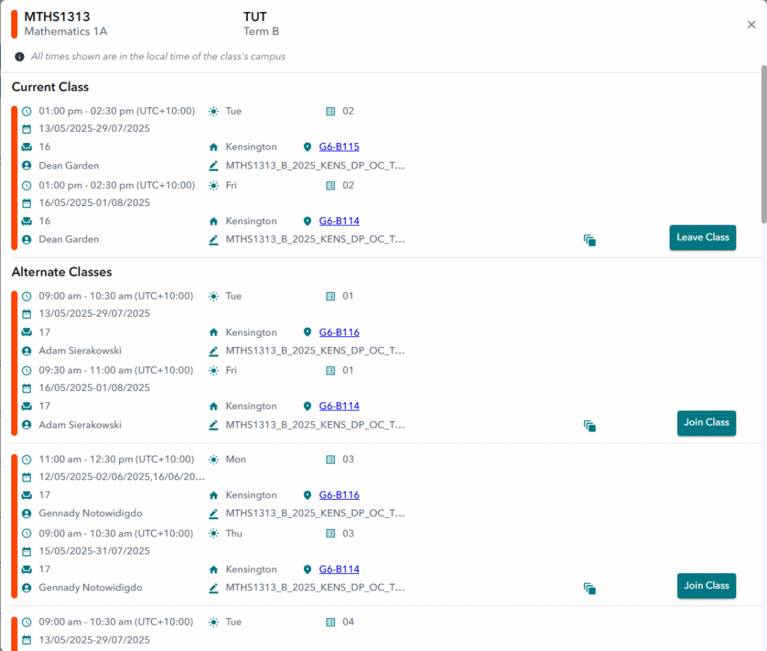Open G6-B114 link in Current Class Friday row
This screenshot has width=767, height=651.
click(339, 221)
